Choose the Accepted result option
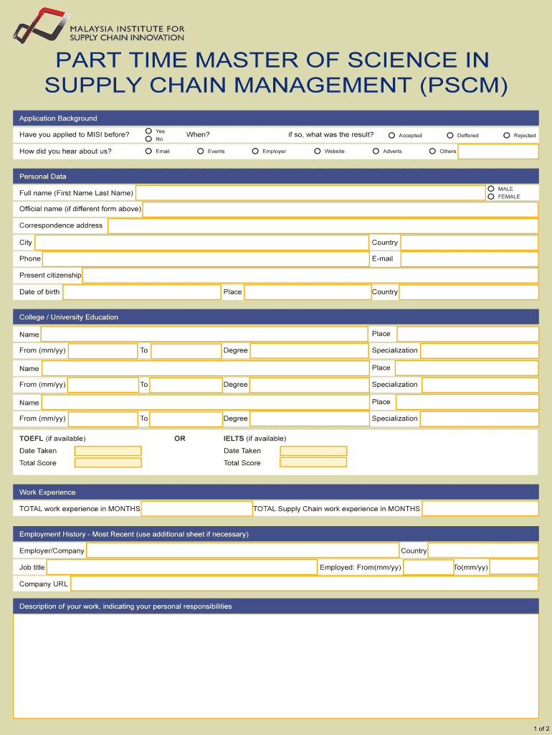 click(392, 135)
